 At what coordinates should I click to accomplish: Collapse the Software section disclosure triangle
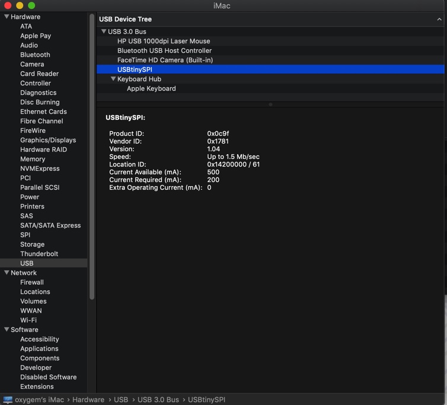pos(7,330)
